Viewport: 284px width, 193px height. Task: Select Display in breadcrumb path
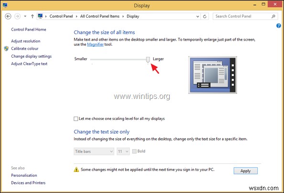click(x=133, y=16)
